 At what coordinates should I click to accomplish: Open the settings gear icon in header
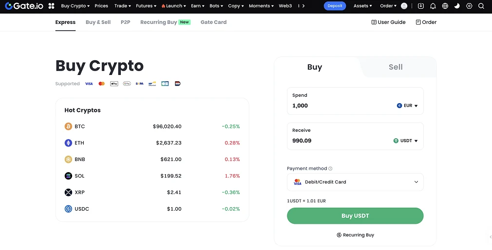[x=469, y=6]
